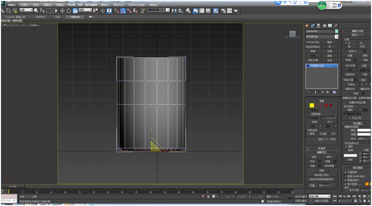This screenshot has height=206, width=372.
Task: Collapse the 编辑顶点 rollout header
Action: 322,152
